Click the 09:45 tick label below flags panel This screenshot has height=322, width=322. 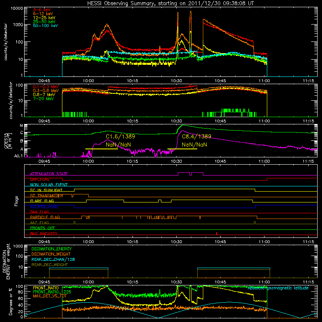(44, 242)
